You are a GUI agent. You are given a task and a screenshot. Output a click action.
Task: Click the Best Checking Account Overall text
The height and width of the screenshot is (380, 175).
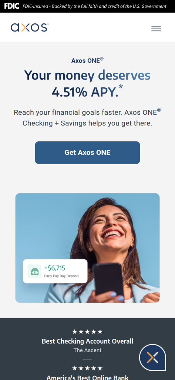click(87, 341)
